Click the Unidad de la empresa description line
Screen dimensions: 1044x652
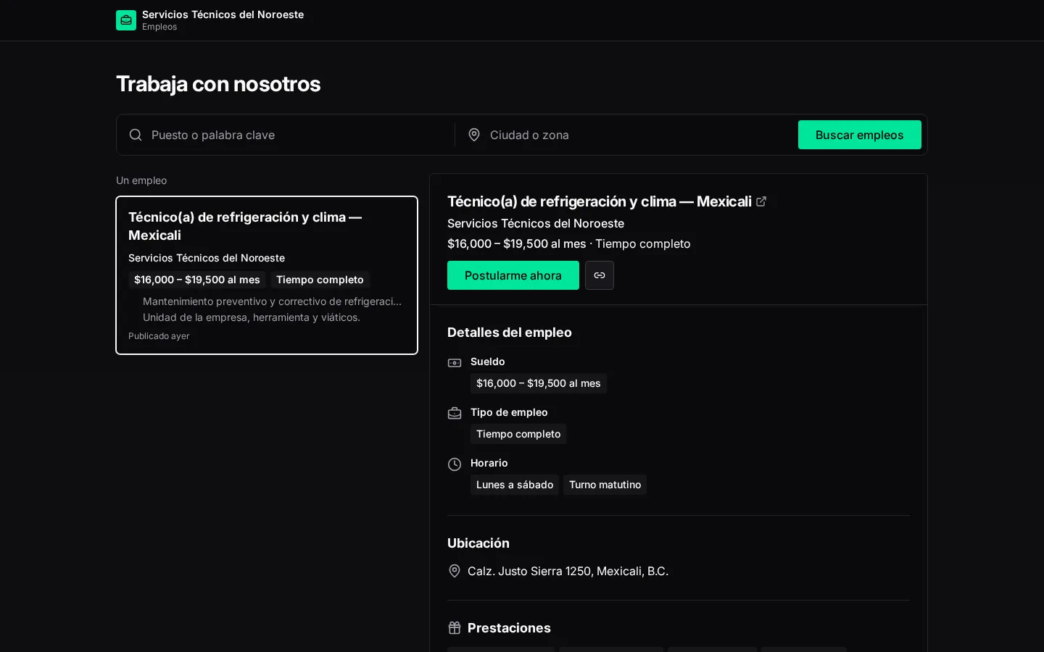tap(252, 317)
